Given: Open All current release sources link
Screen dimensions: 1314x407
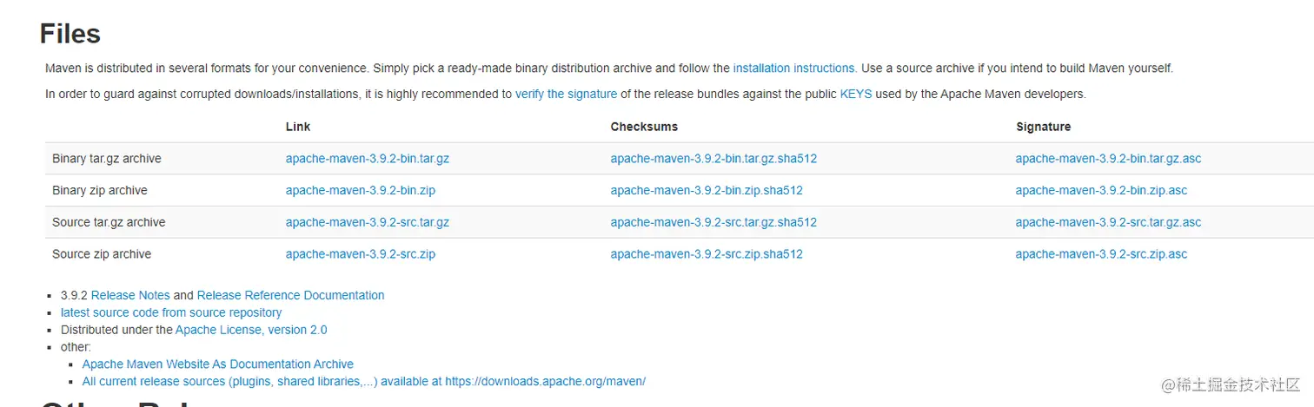Looking at the screenshot, I should tap(364, 381).
